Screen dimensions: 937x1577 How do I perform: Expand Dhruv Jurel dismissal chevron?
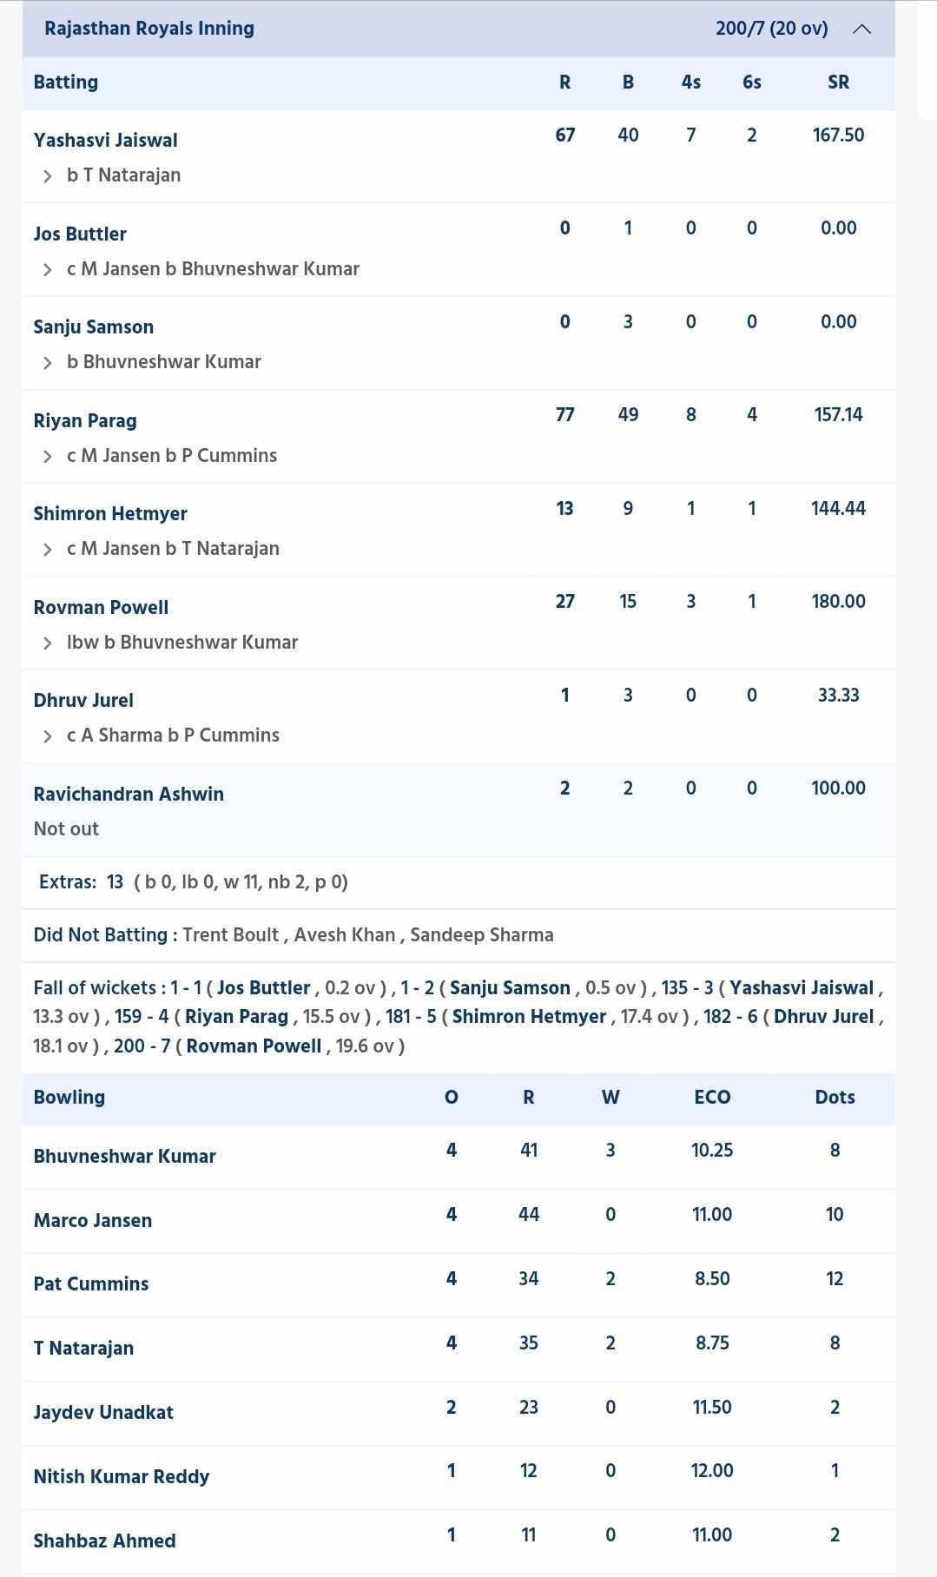48,736
